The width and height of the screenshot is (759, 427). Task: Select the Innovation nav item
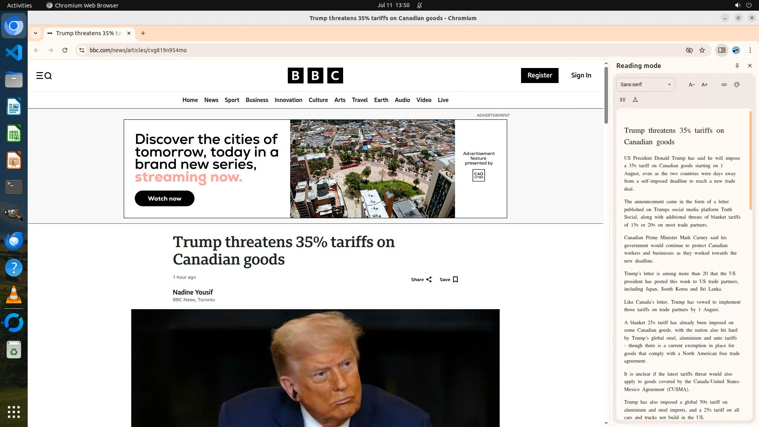[288, 100]
